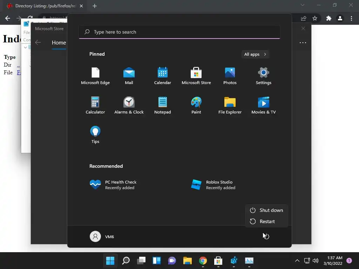This screenshot has height=269, width=359.
Task: Select Home tab in Microsoft Store
Action: point(59,43)
